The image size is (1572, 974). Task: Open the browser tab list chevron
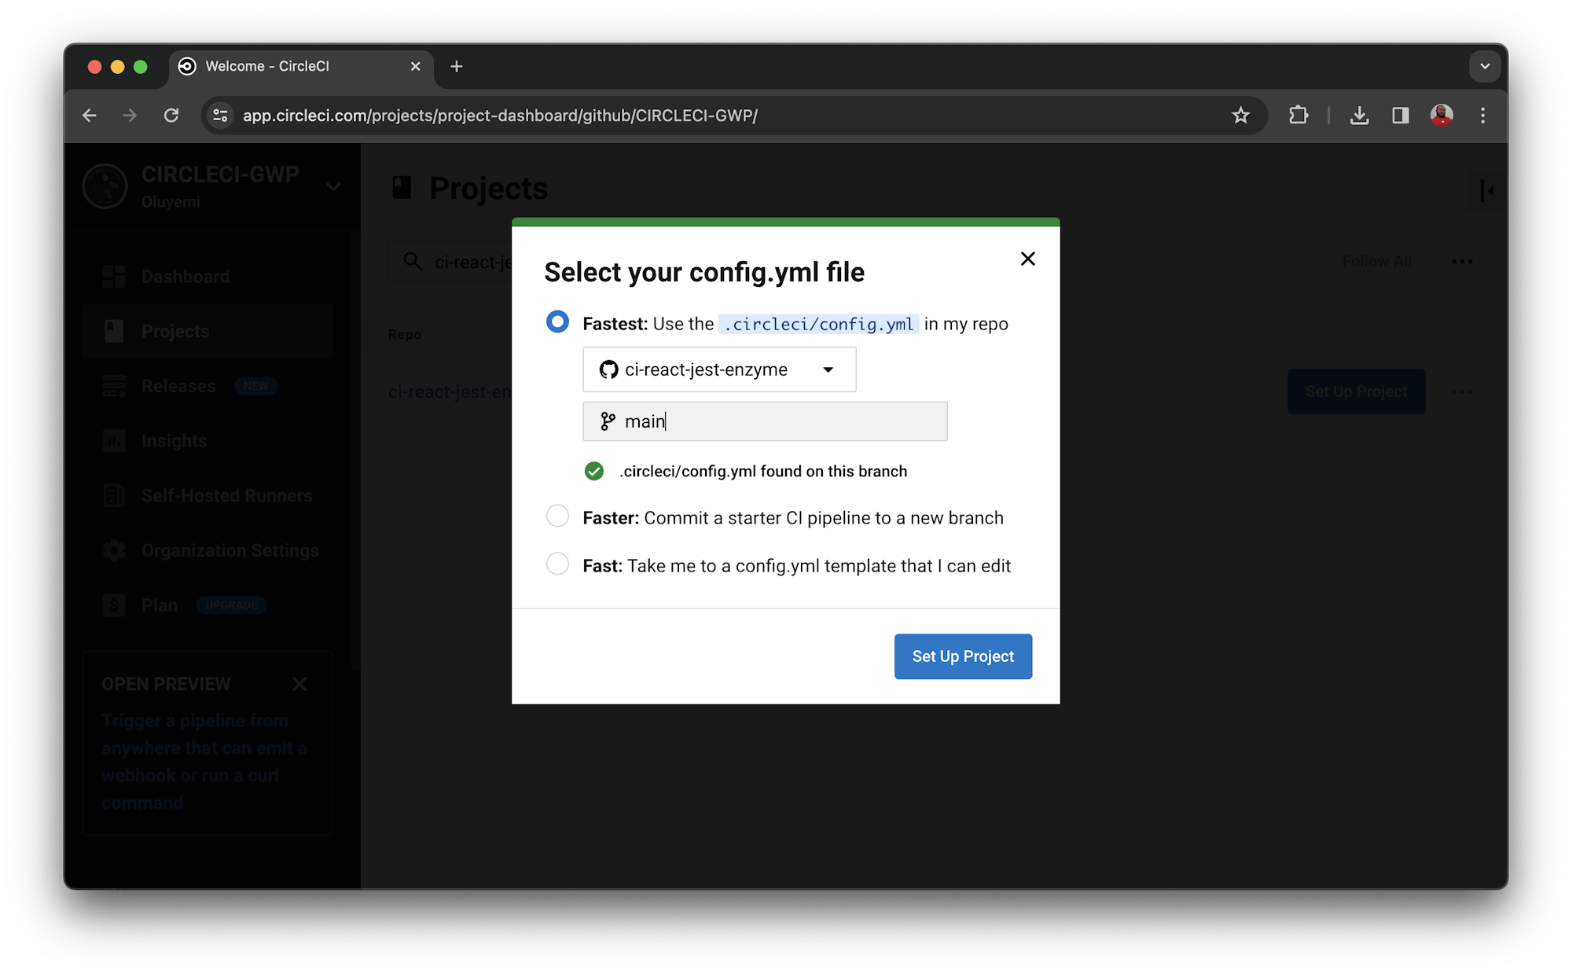click(x=1484, y=66)
